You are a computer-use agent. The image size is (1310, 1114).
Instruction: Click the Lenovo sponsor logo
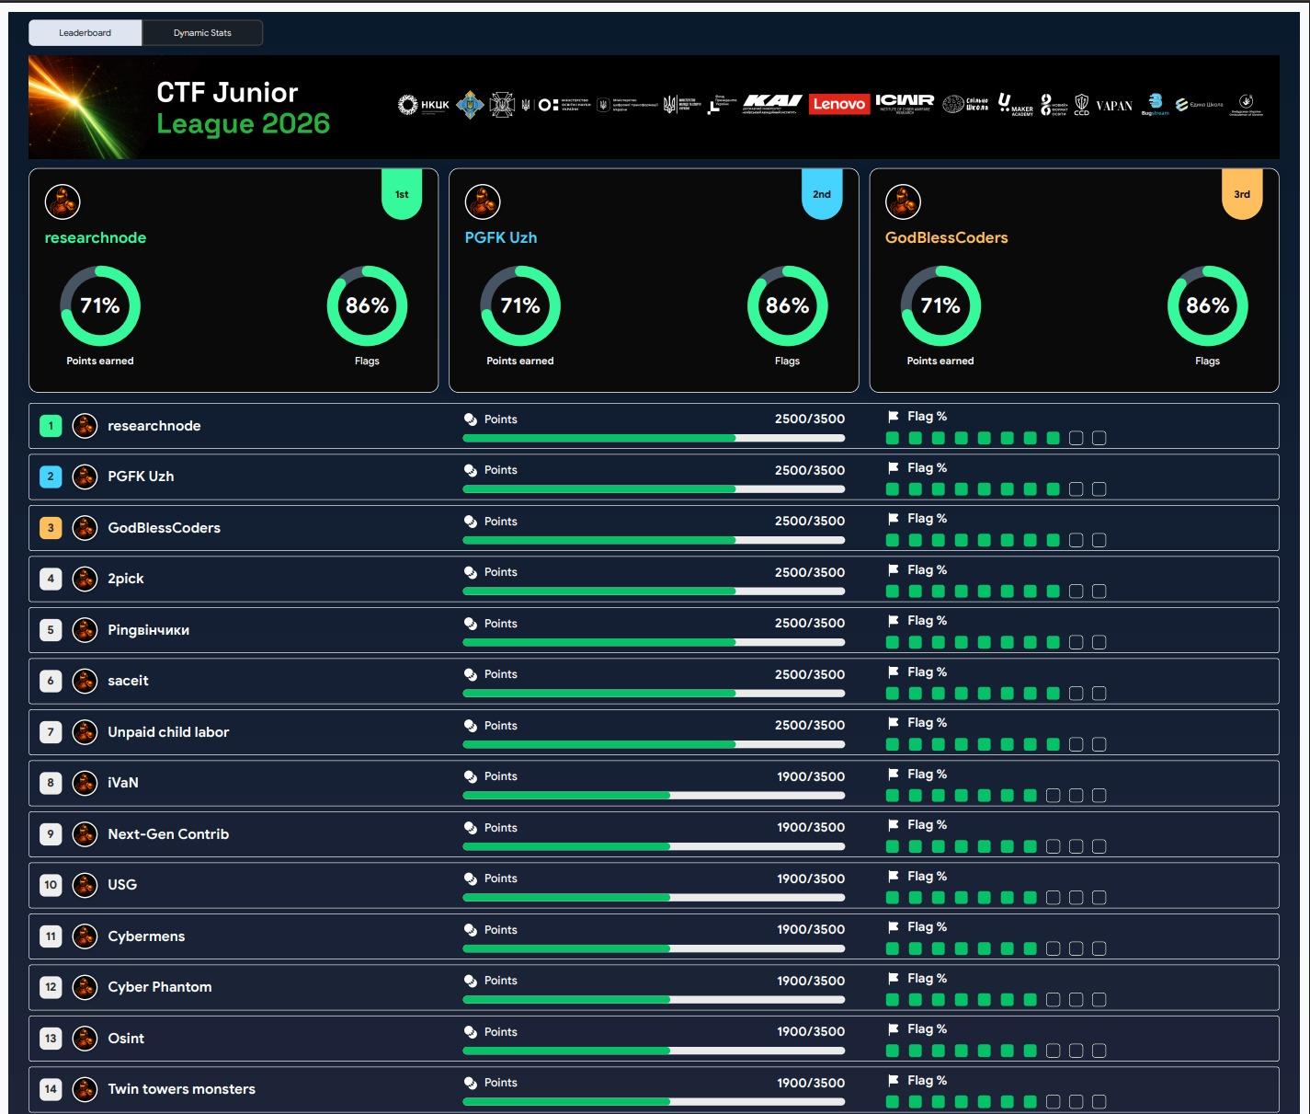click(x=838, y=104)
